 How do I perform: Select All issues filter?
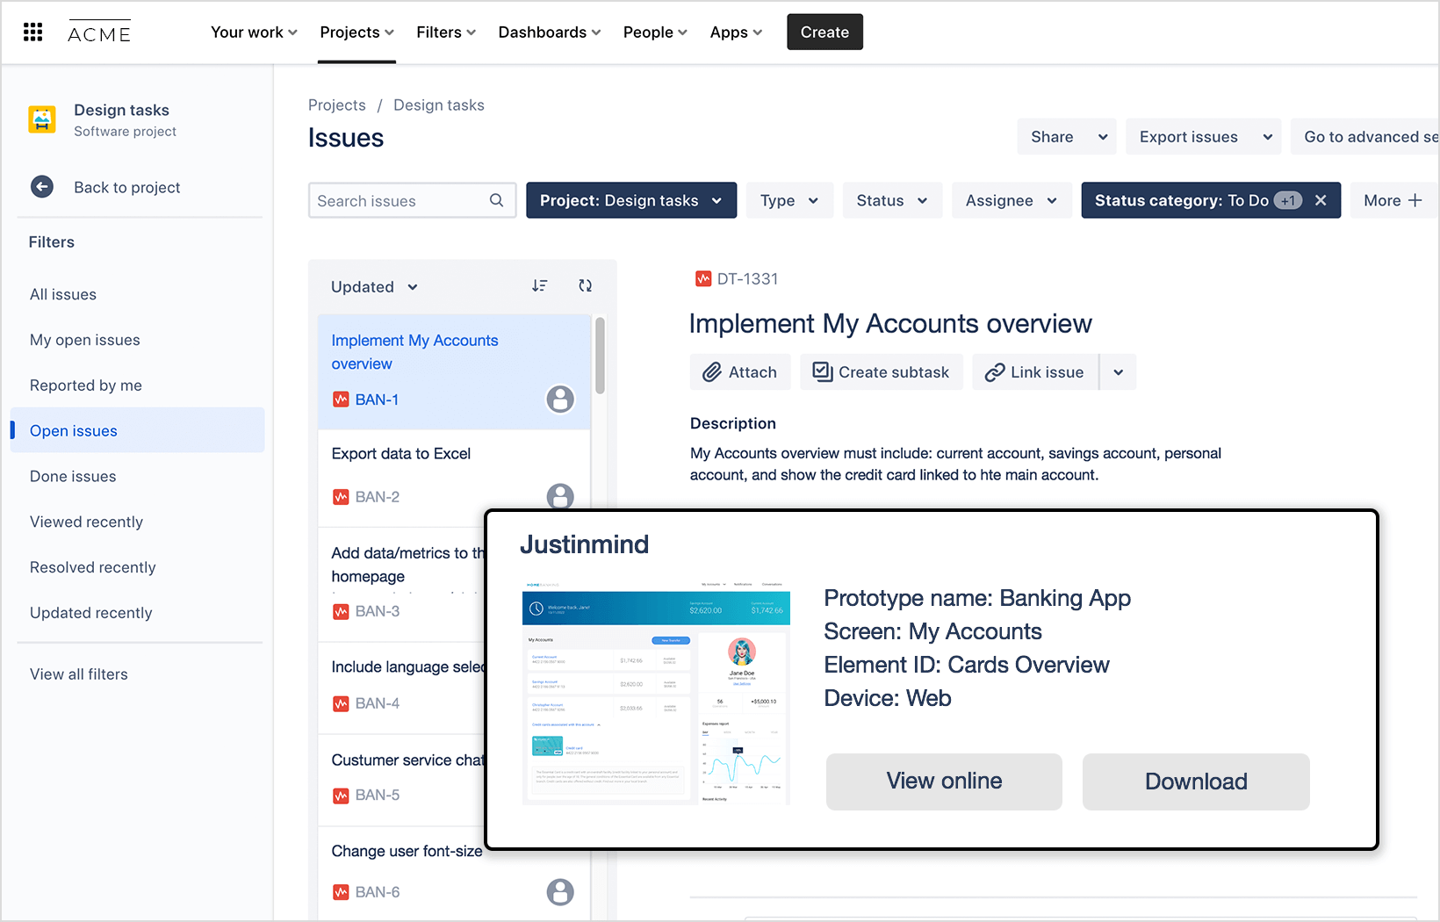tap(63, 294)
